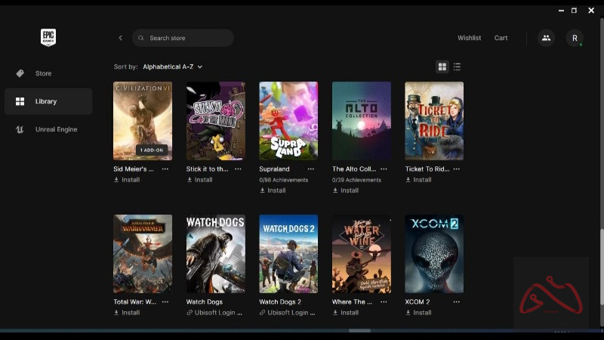Open options menu for Supraland
The height and width of the screenshot is (340, 604).
coord(311,169)
